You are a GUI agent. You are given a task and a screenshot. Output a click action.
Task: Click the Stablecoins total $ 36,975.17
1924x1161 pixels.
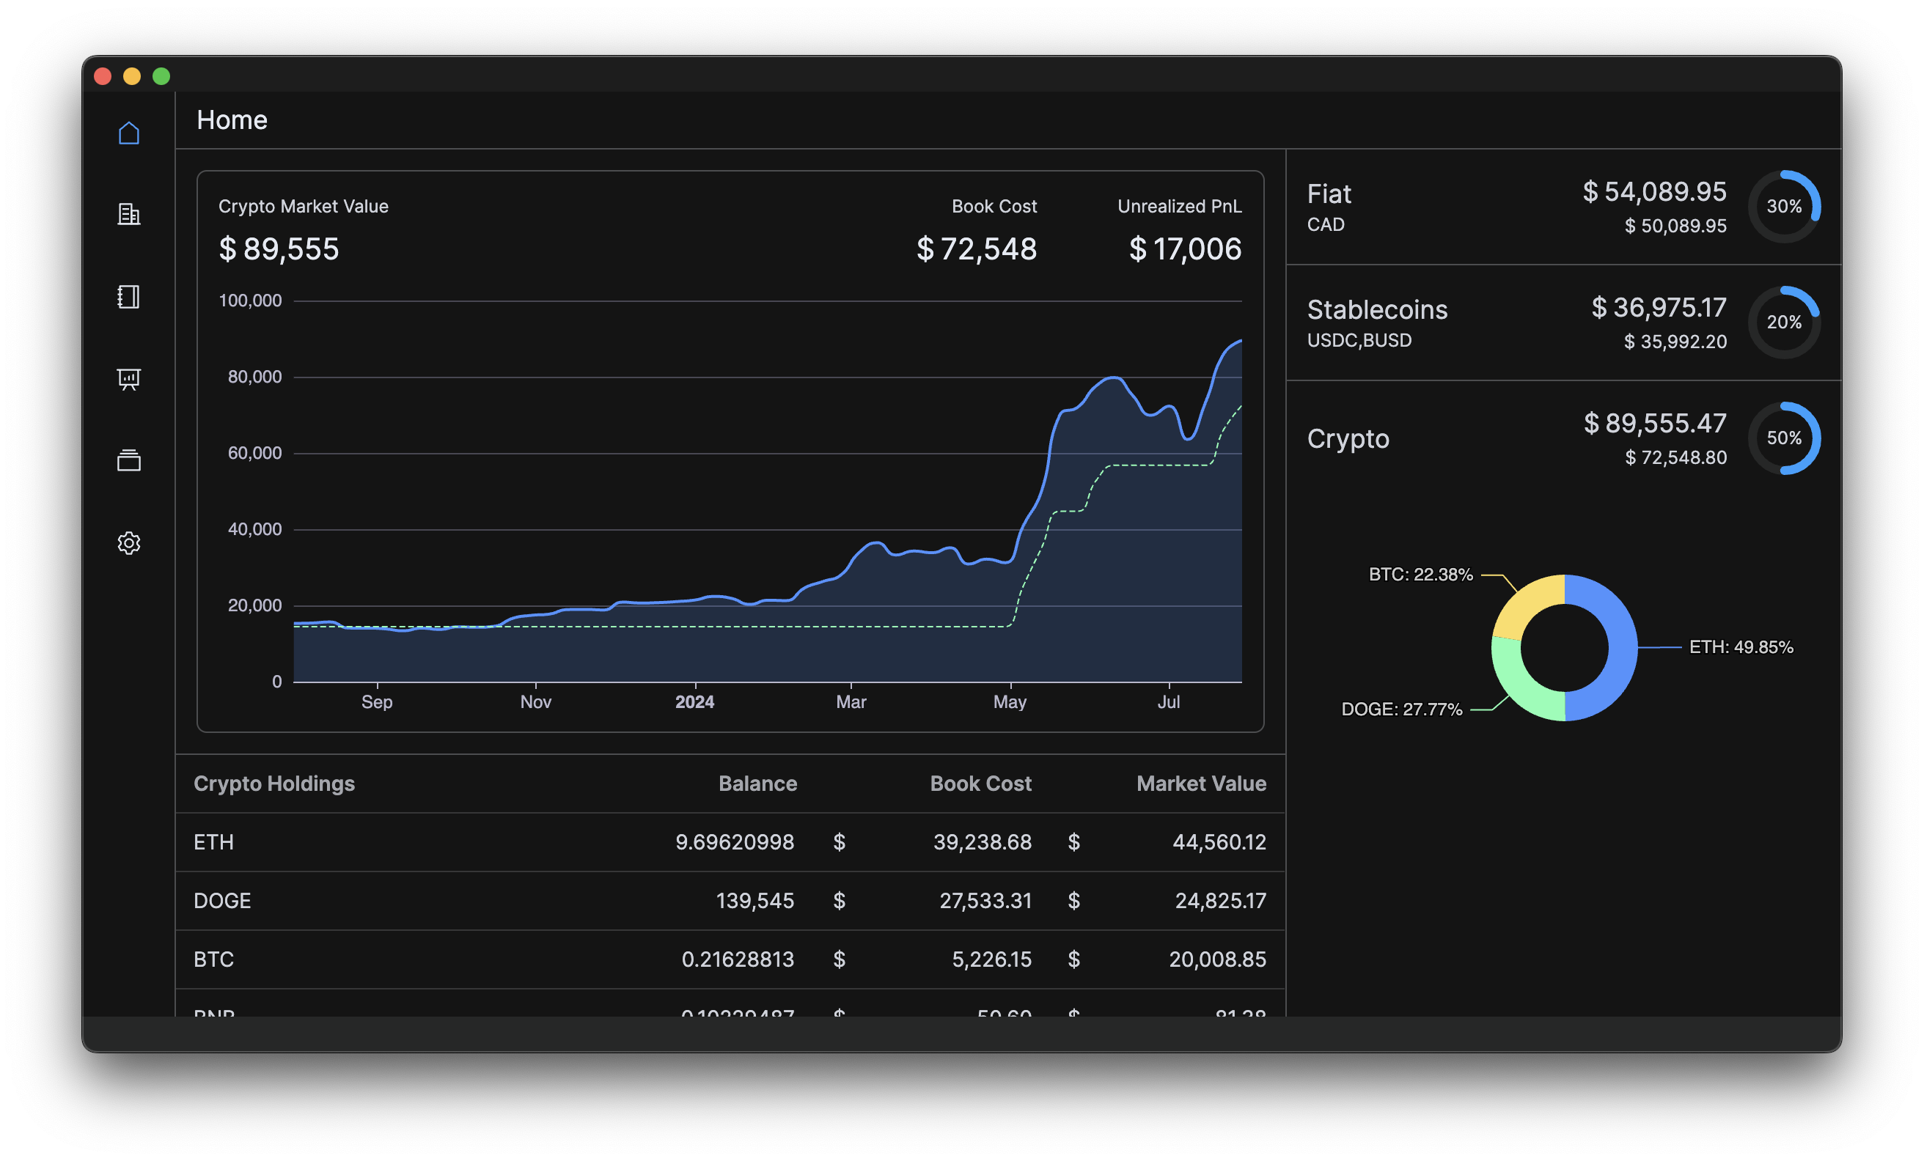point(1659,307)
